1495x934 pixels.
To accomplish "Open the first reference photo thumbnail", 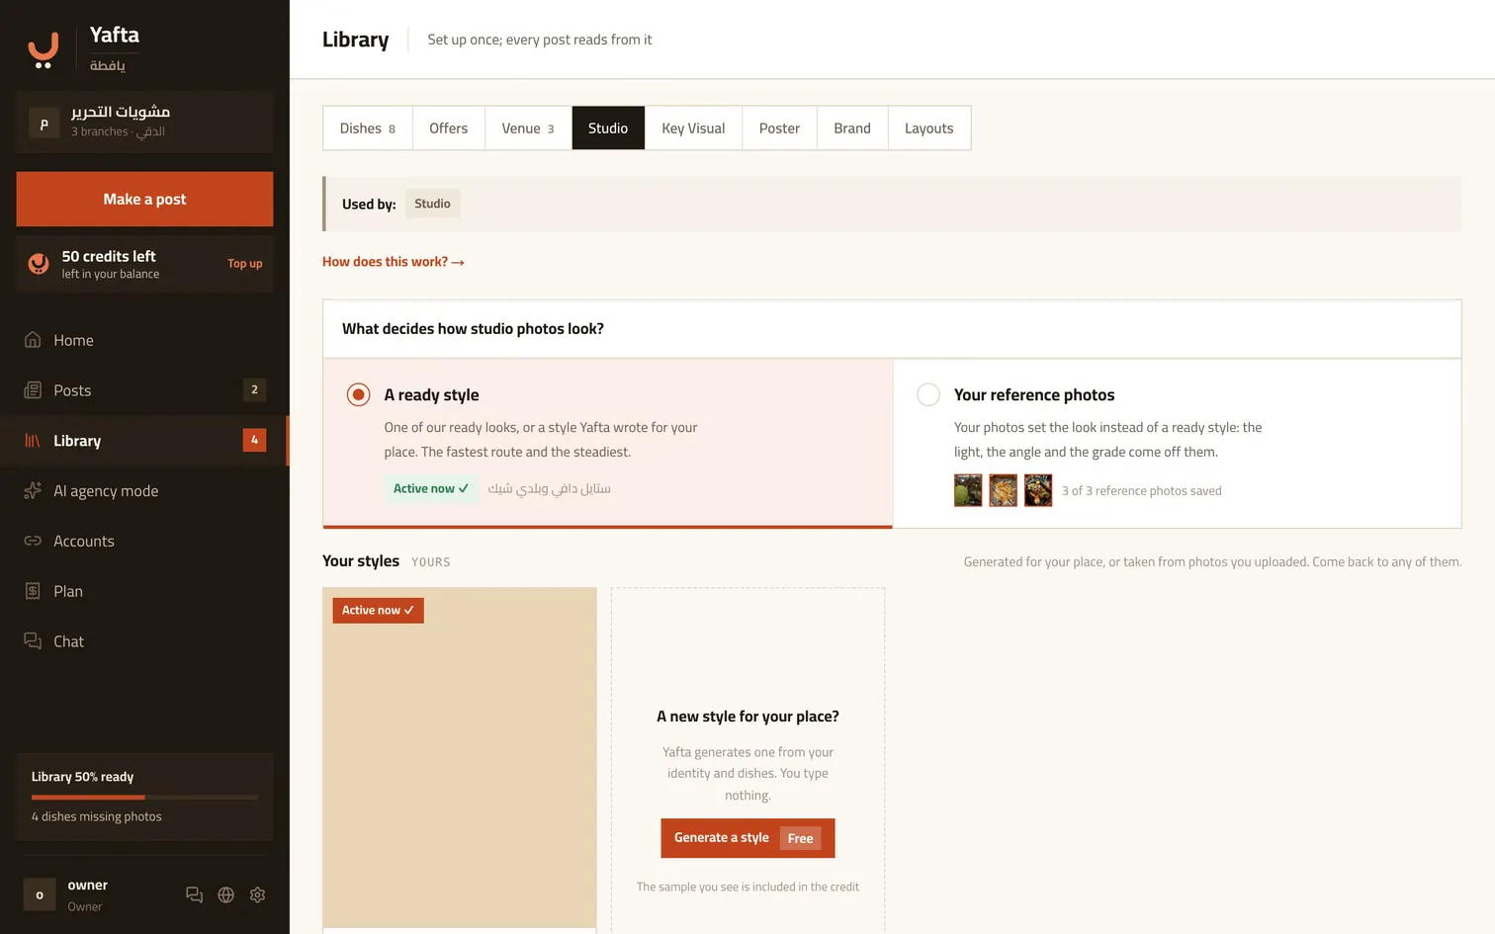I will [x=968, y=490].
